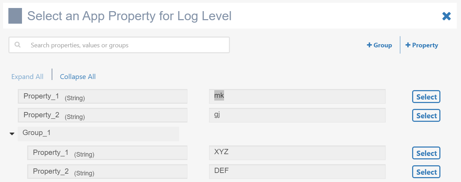Click top-level Property_1 name field
Screen dimensions: 461x182
coord(102,96)
